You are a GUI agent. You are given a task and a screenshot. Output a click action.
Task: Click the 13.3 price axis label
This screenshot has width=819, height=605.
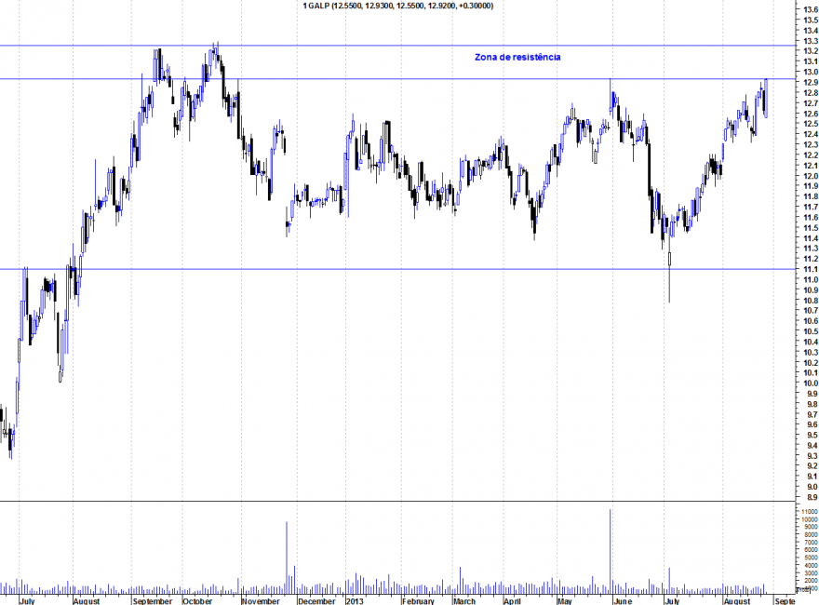(x=811, y=41)
